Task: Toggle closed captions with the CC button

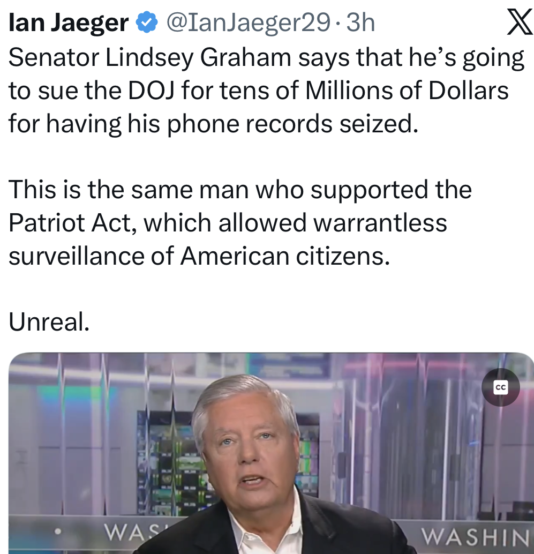Action: coord(500,387)
